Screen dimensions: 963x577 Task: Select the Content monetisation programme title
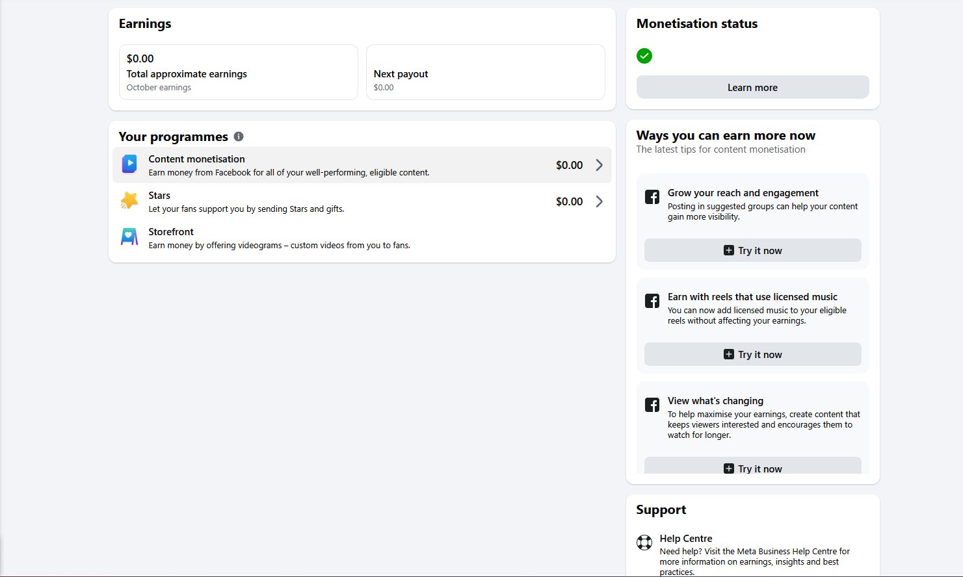coord(196,159)
